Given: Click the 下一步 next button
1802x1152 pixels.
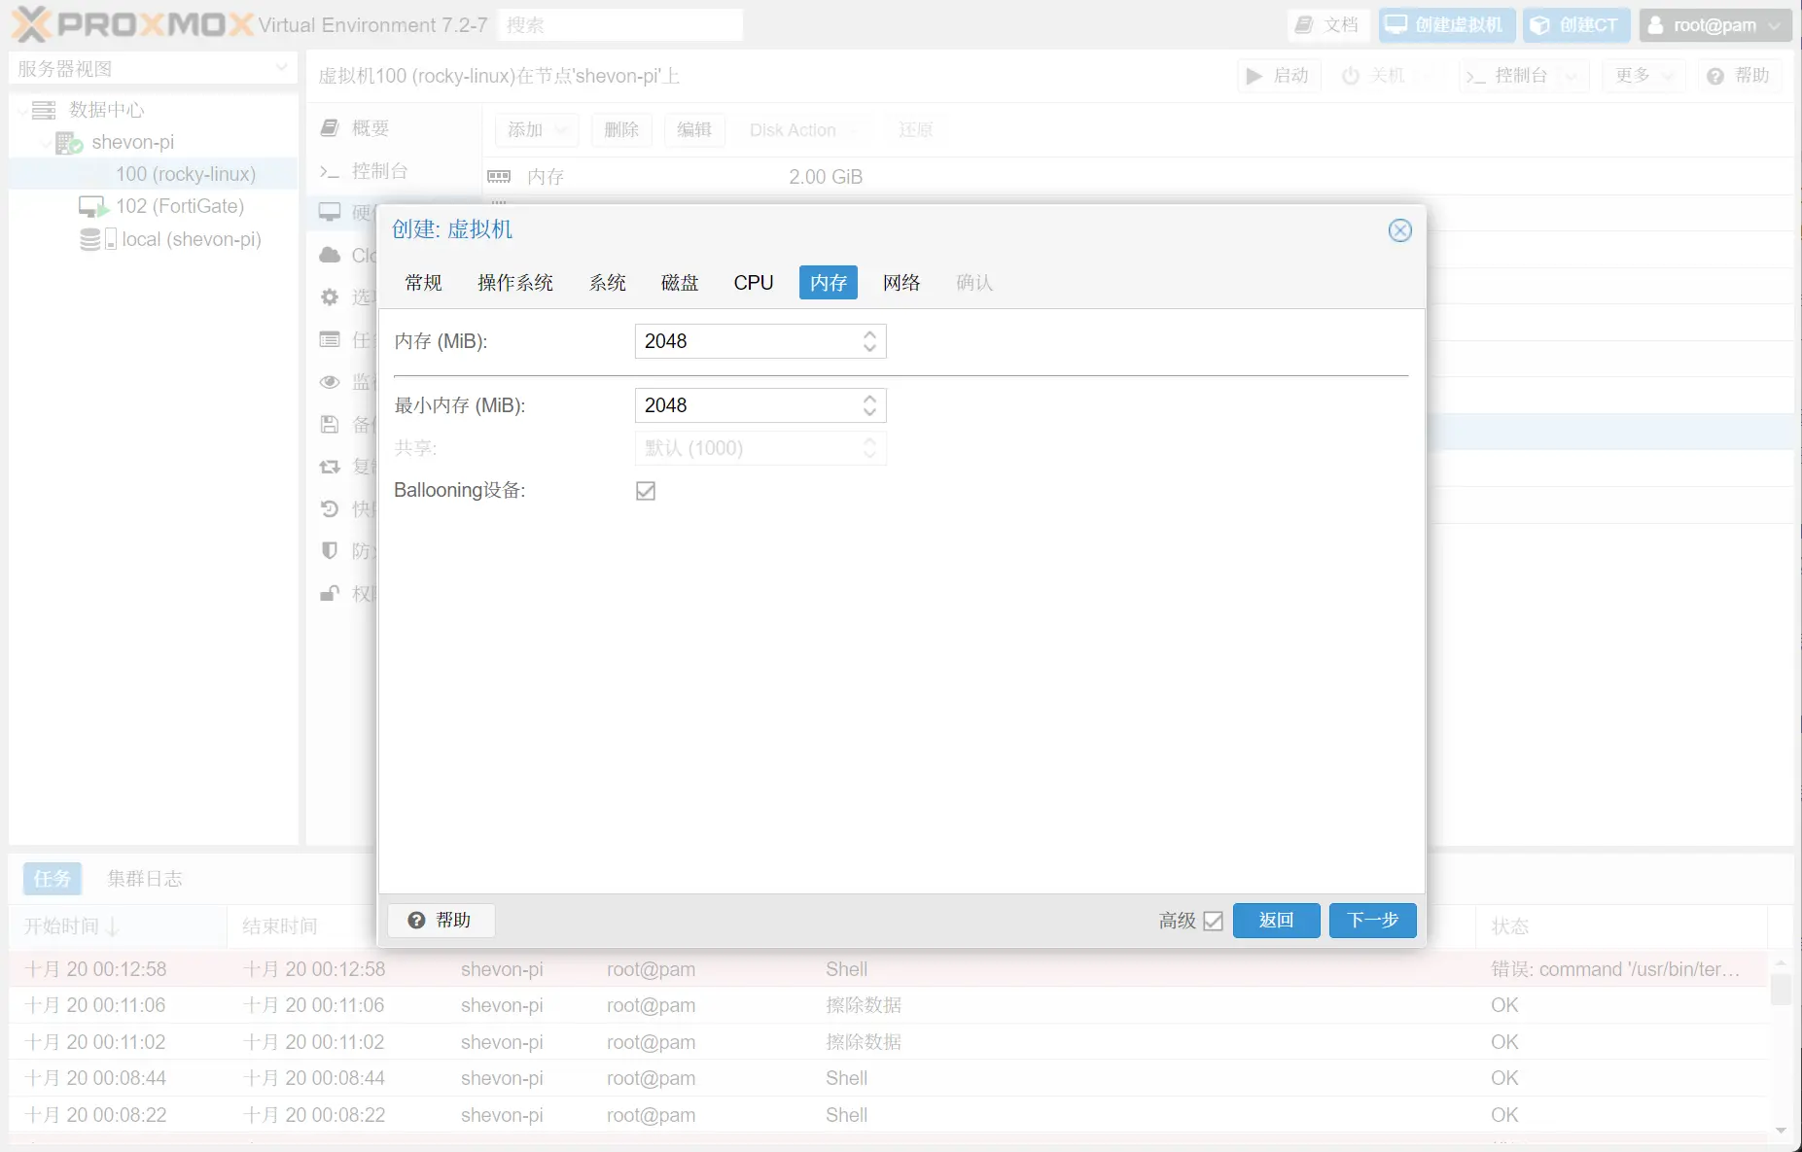Looking at the screenshot, I should [1372, 921].
